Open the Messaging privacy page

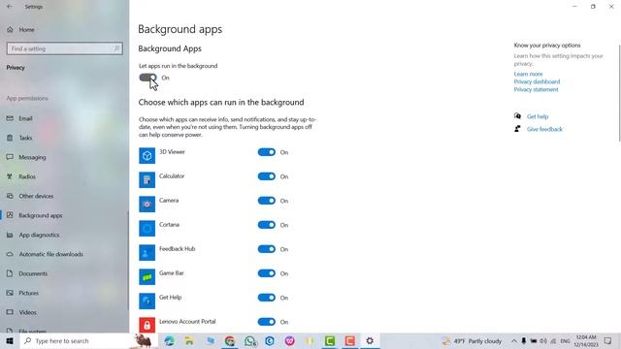tap(64, 157)
